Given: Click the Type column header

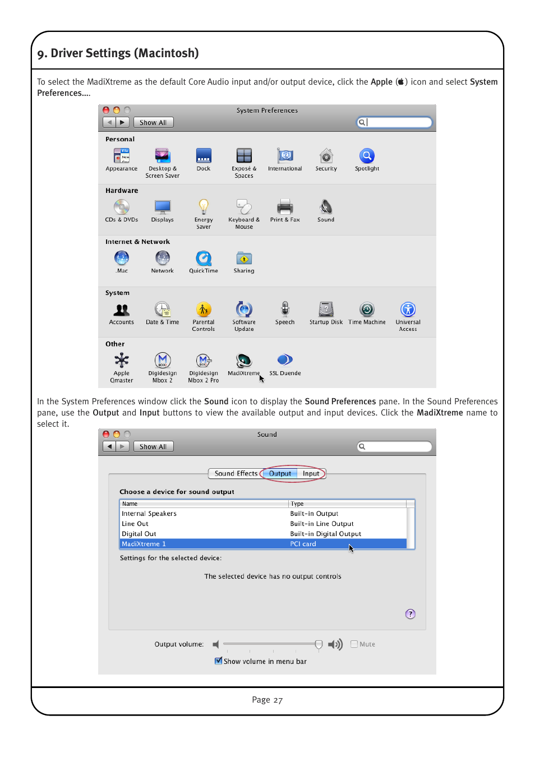Looking at the screenshot, I should point(347,504).
